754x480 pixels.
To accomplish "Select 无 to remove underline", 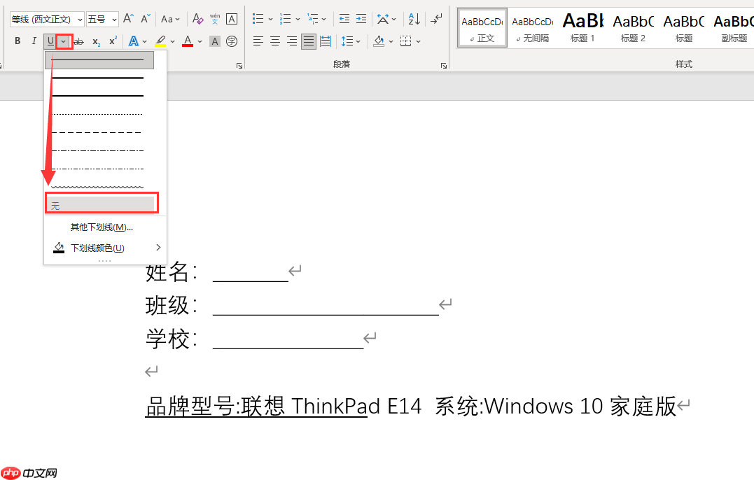I will 102,204.
